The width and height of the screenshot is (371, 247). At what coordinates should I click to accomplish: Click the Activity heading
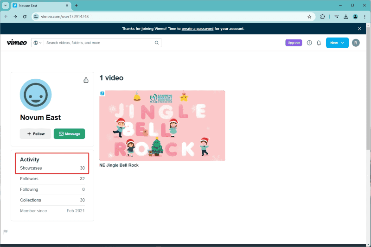[30, 159]
